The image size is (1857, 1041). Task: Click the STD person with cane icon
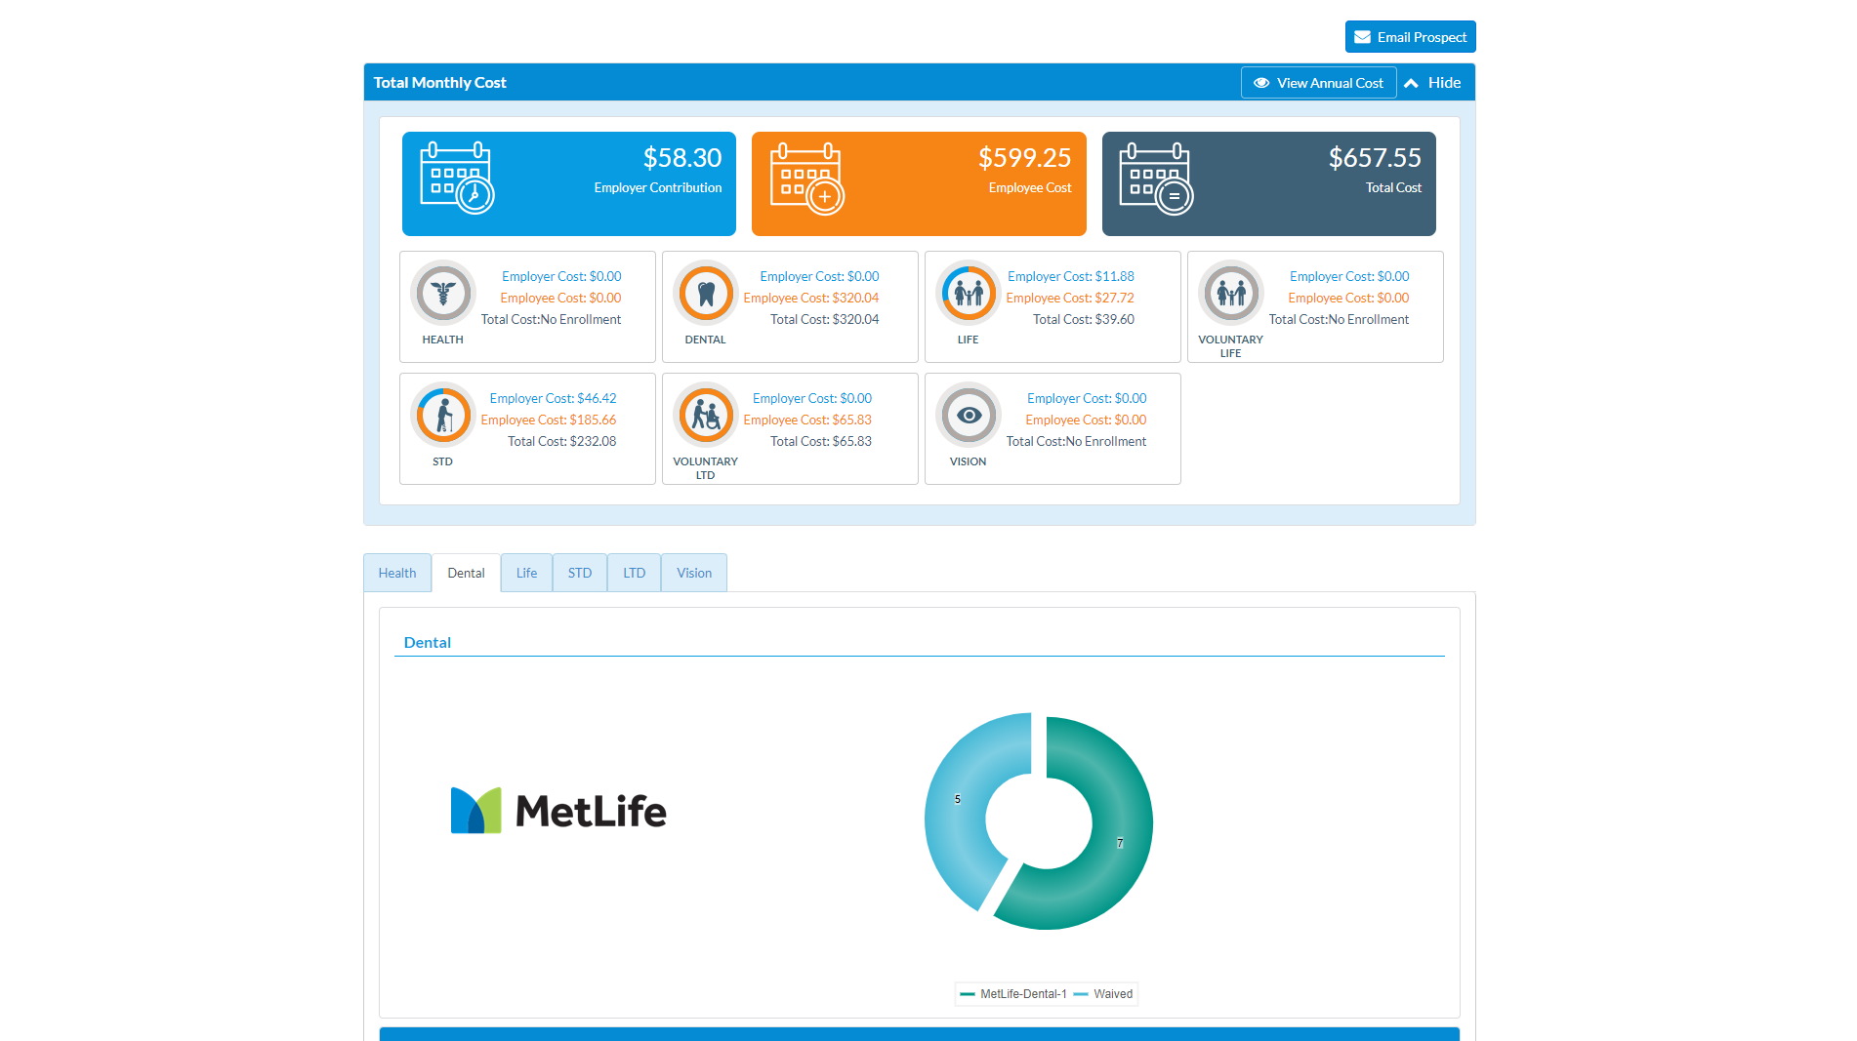click(443, 415)
